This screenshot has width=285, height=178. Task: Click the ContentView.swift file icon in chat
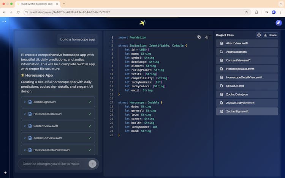click(x=30, y=126)
